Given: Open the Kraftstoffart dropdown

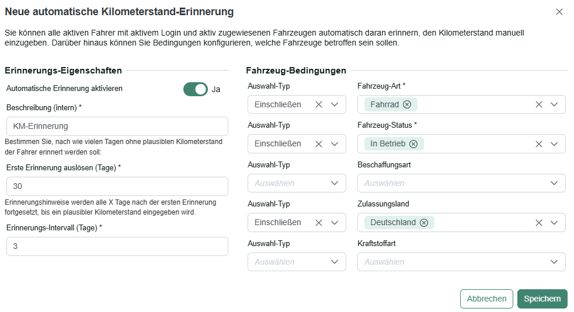Looking at the screenshot, I should coord(461,262).
